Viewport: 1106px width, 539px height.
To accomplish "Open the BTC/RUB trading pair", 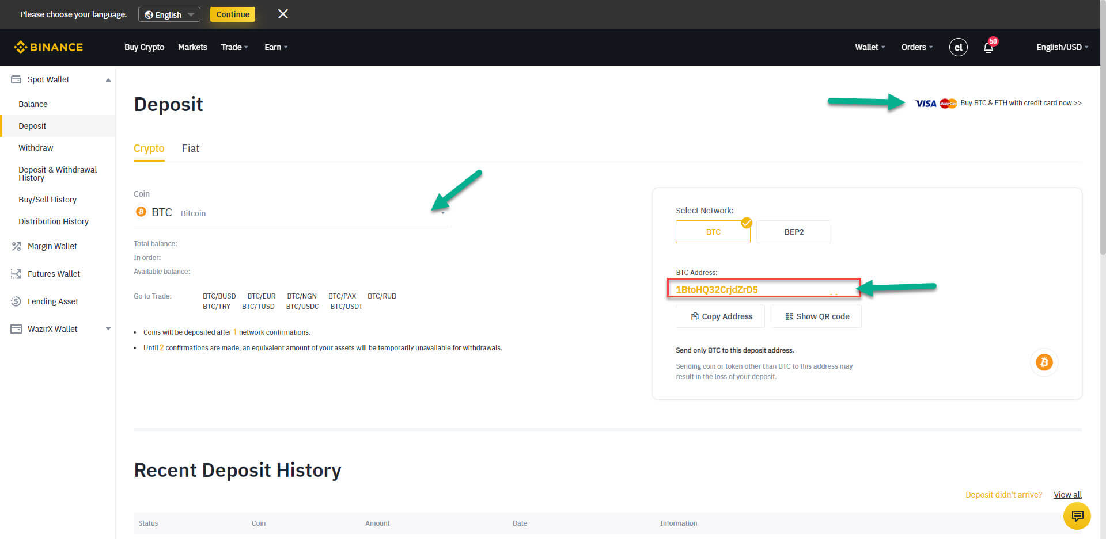I will [382, 296].
